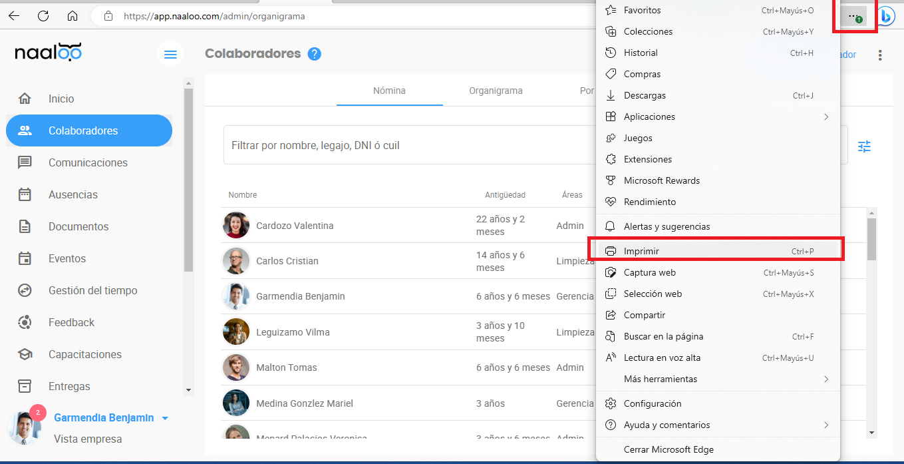Click the Entregas box icon
Viewport: 904px width, 464px height.
click(25, 386)
